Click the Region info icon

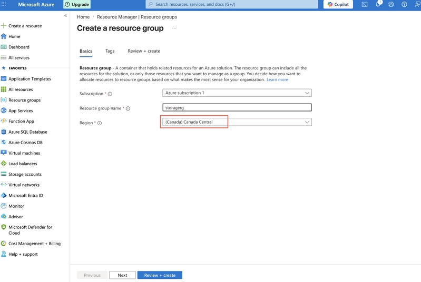coord(100,123)
